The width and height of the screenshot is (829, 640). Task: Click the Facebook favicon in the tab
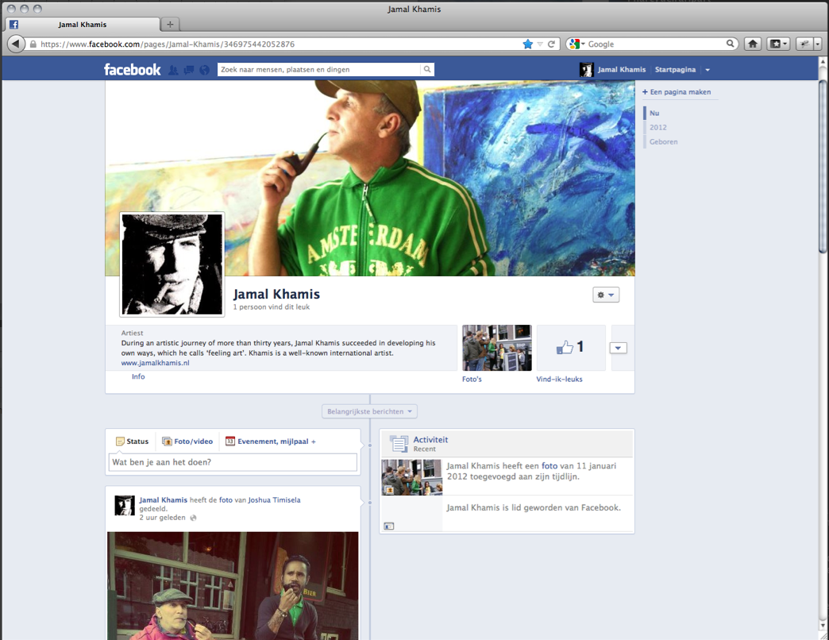click(13, 25)
